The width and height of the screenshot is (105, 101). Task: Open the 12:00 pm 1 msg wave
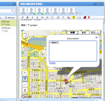coord(8,29)
